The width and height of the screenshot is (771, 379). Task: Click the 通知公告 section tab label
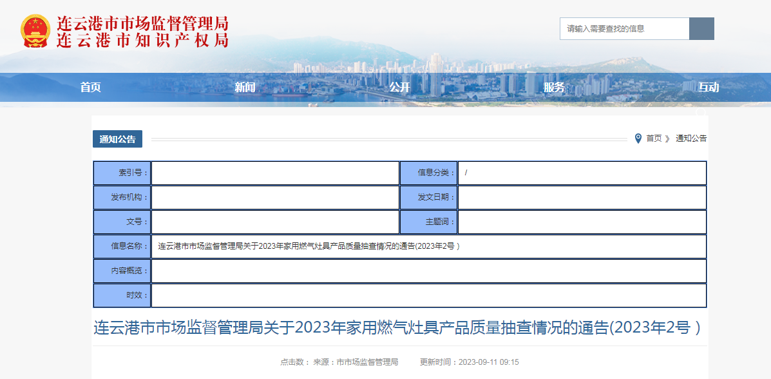tap(117, 139)
